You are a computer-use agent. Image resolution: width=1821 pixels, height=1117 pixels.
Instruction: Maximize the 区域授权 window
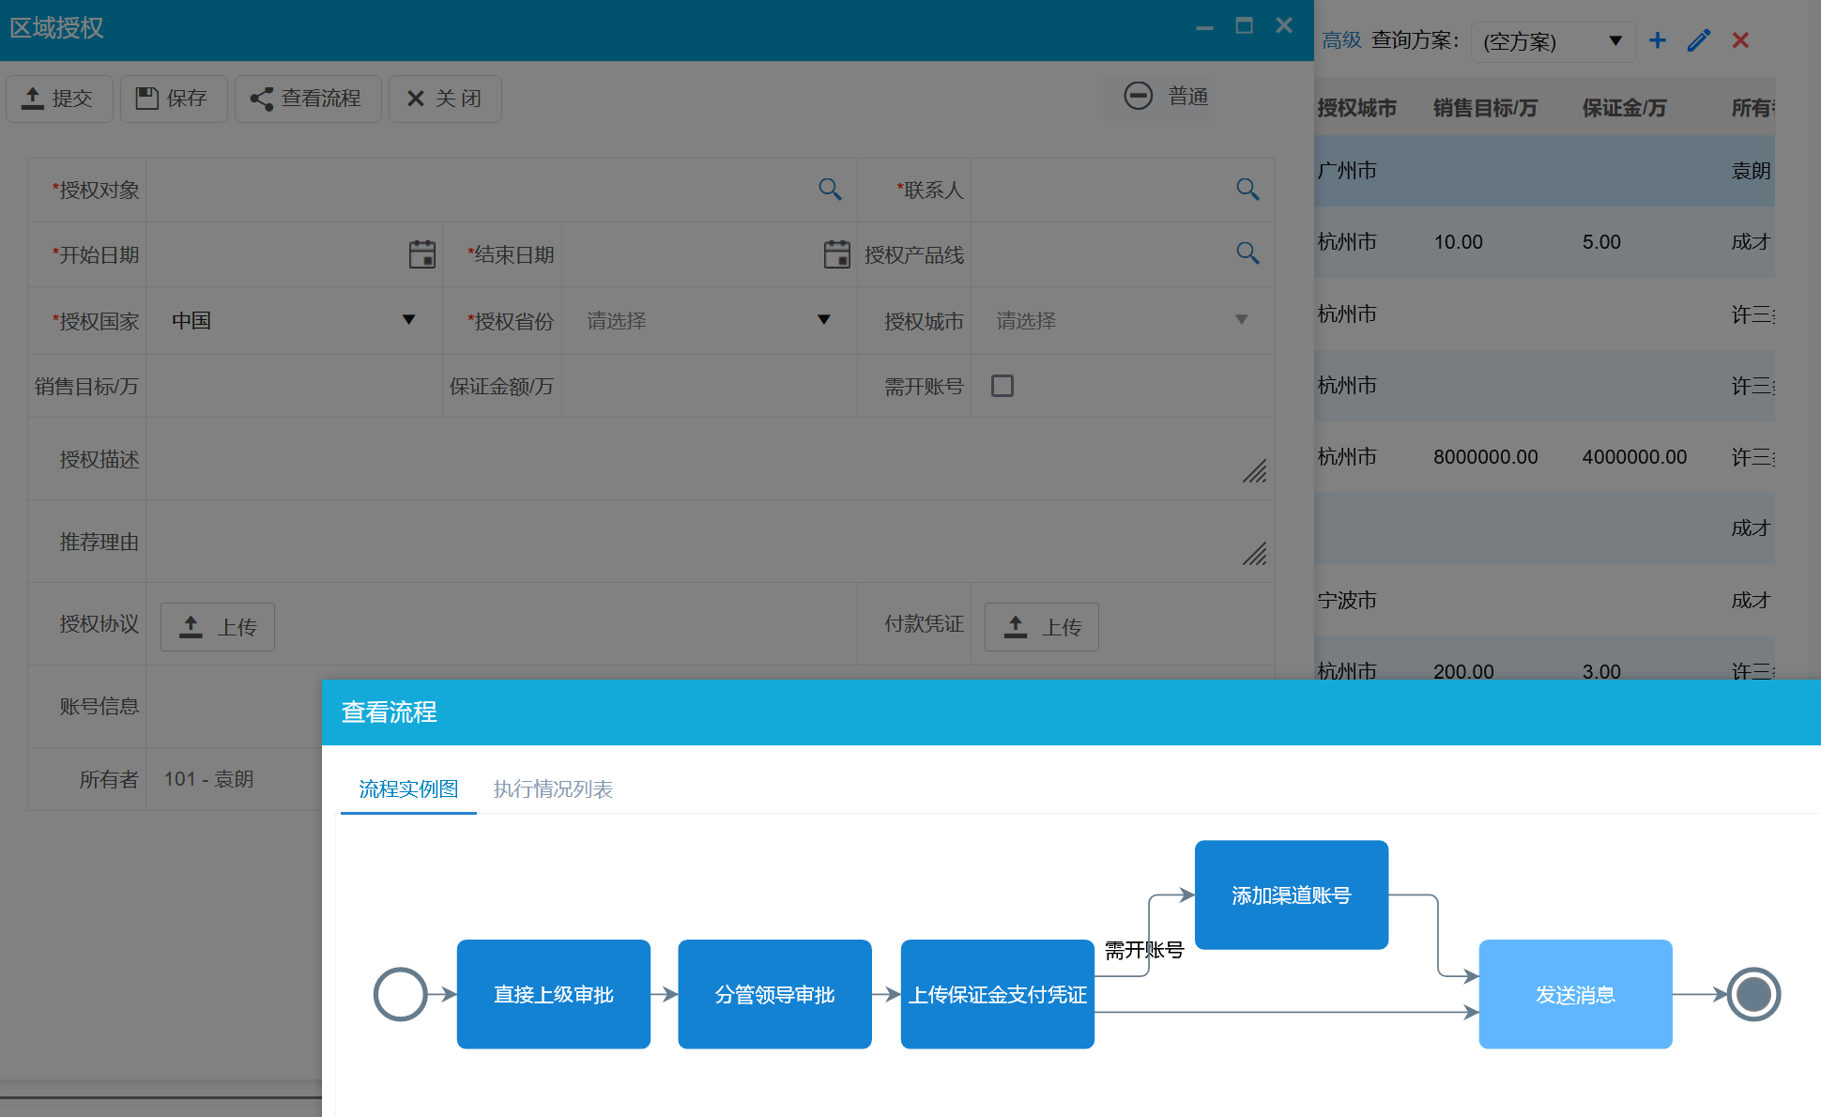pyautogui.click(x=1244, y=26)
